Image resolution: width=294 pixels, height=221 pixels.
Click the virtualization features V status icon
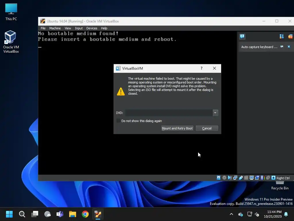(x=262, y=178)
